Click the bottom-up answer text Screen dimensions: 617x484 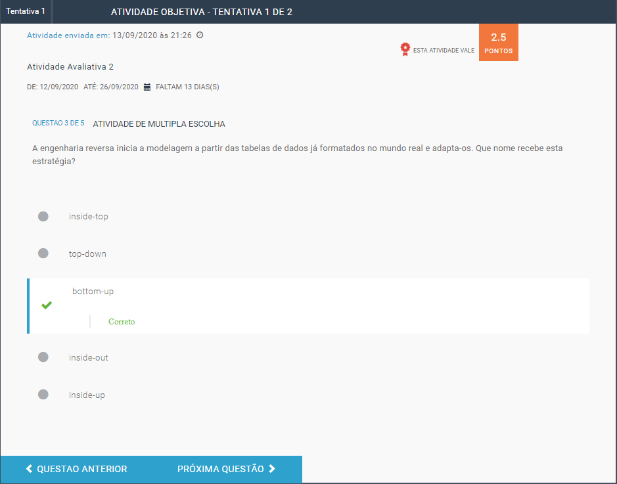click(x=93, y=291)
